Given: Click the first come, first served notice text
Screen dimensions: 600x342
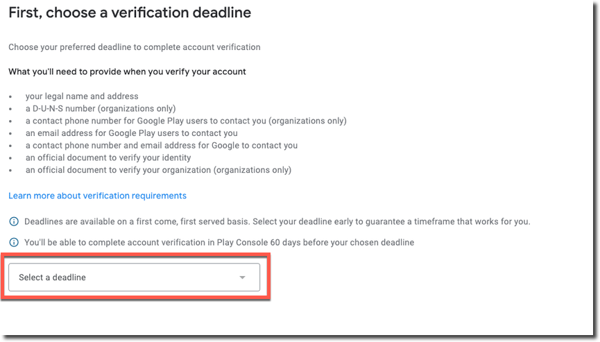Looking at the screenshot, I should click(x=277, y=221).
